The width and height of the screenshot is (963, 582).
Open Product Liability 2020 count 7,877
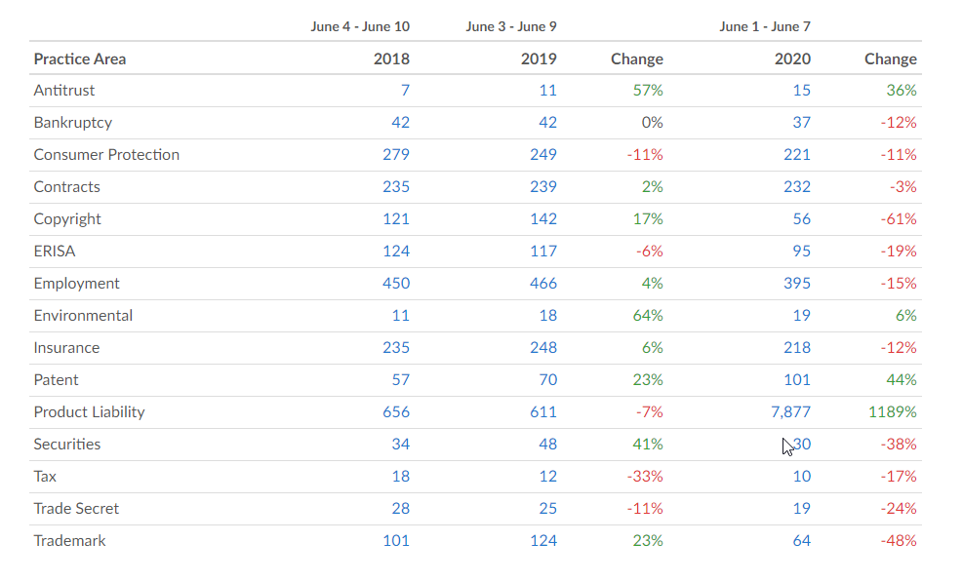coord(790,412)
